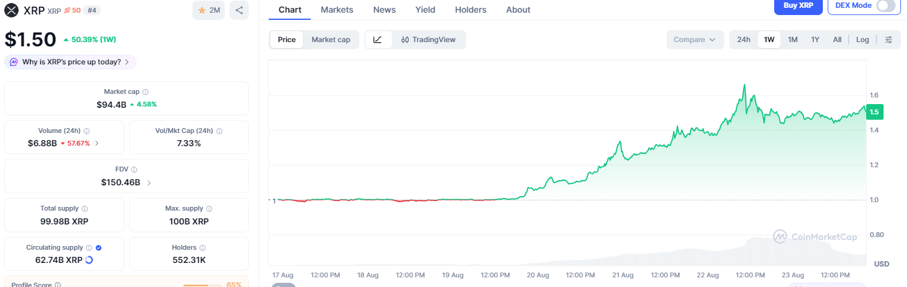Click the $150.46B FDV value

[x=120, y=182]
